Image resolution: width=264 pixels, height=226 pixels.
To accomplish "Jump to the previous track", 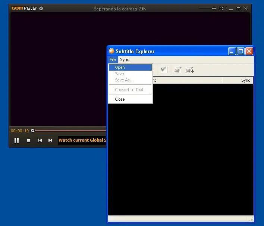I will pos(40,141).
